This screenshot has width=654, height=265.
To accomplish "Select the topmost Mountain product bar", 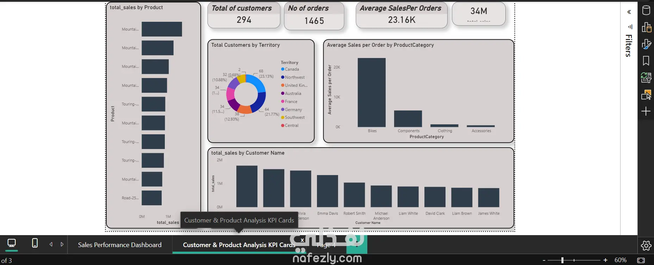I will pos(162,29).
